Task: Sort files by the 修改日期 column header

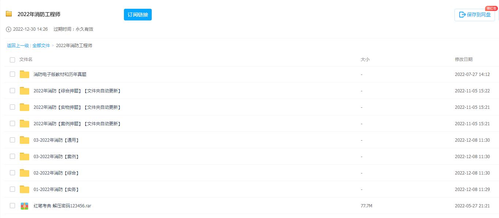Action: coord(464,60)
